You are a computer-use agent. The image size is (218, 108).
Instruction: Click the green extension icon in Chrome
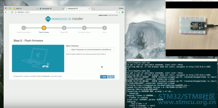pyautogui.click(x=123, y=12)
